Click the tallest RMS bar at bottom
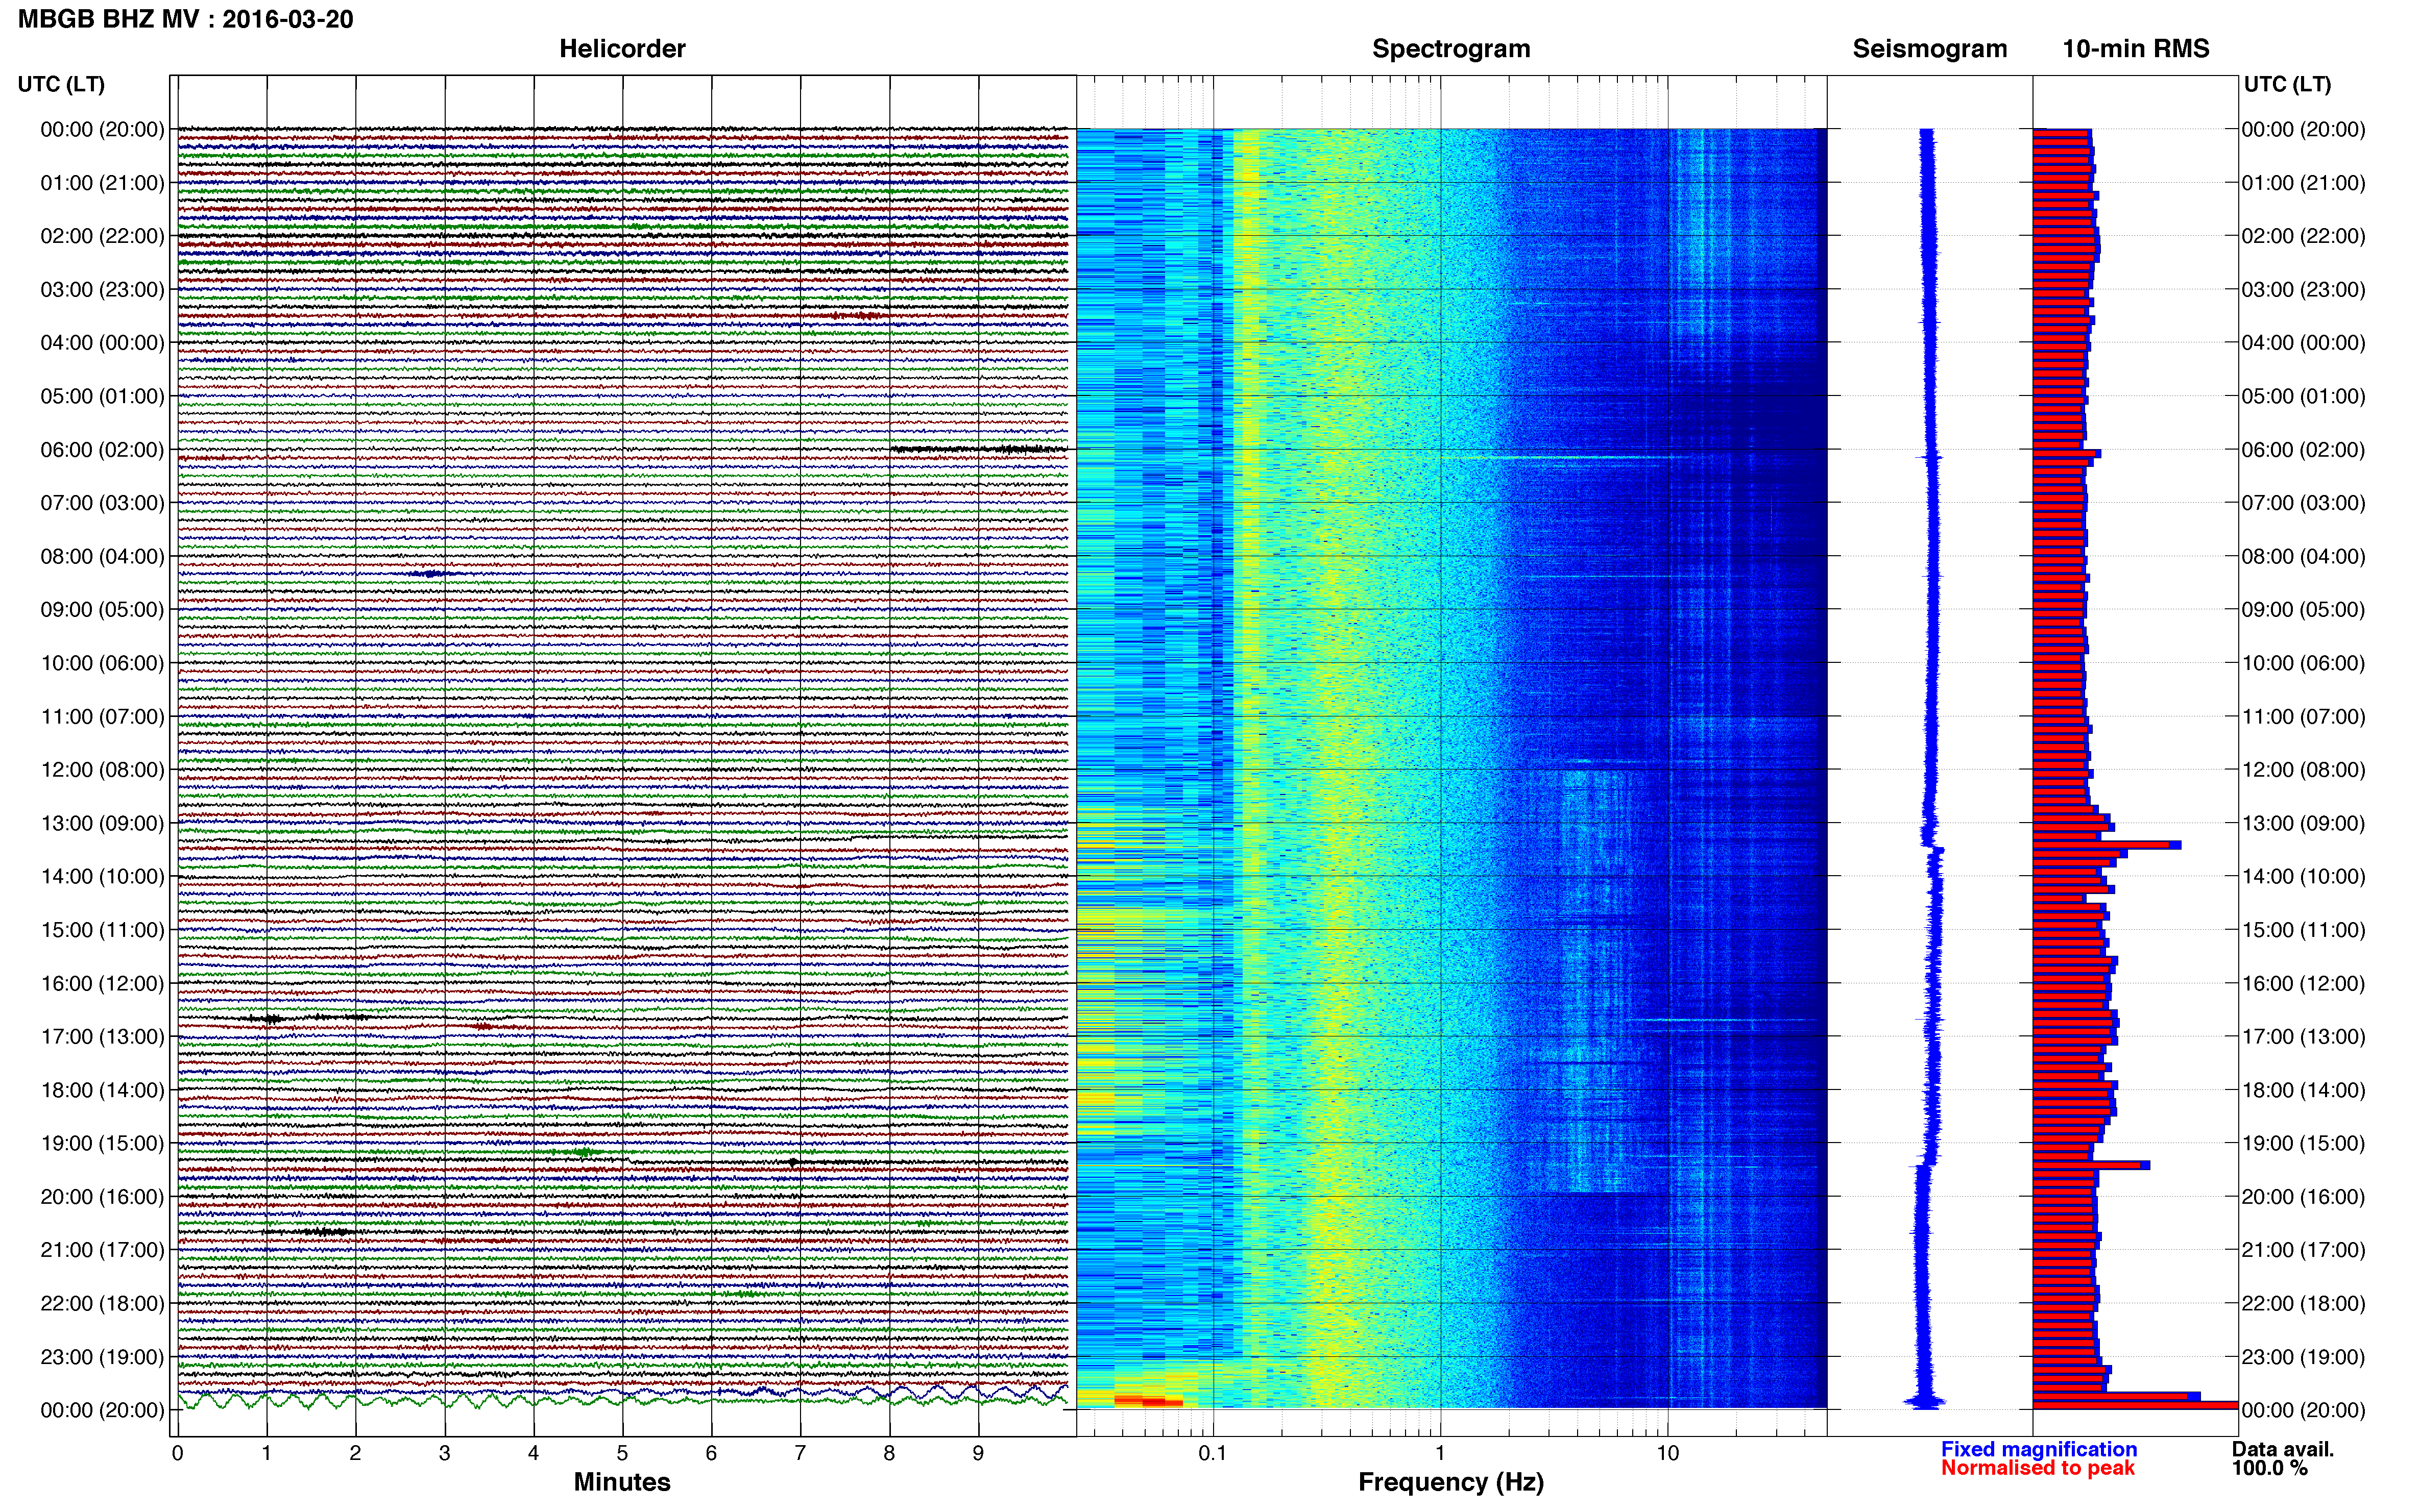 point(2135,1405)
